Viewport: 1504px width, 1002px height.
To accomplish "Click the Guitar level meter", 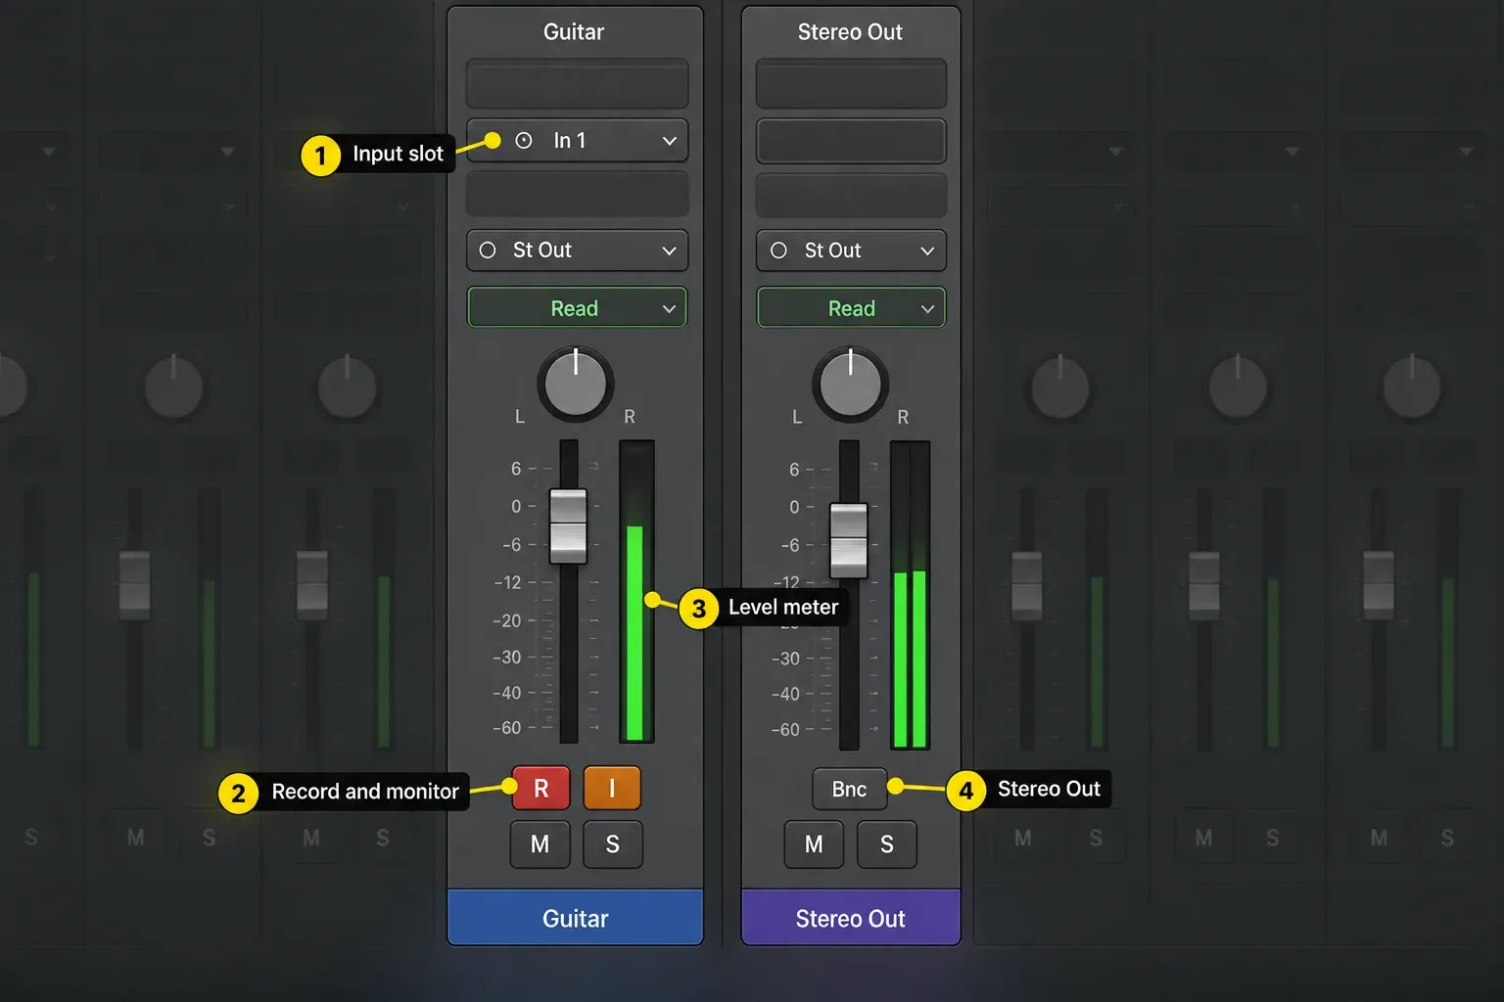I will click(x=636, y=591).
